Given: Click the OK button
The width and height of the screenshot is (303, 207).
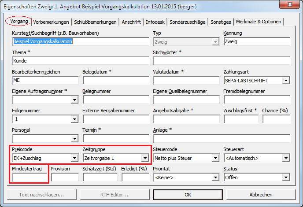Looking at the screenshot, I should coord(188,195).
